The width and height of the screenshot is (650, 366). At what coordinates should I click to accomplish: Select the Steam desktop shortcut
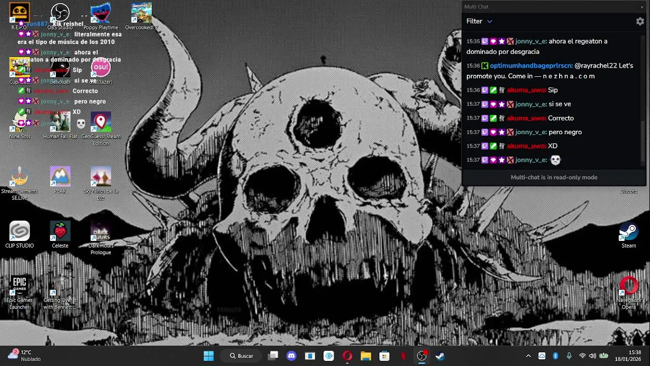tap(629, 235)
